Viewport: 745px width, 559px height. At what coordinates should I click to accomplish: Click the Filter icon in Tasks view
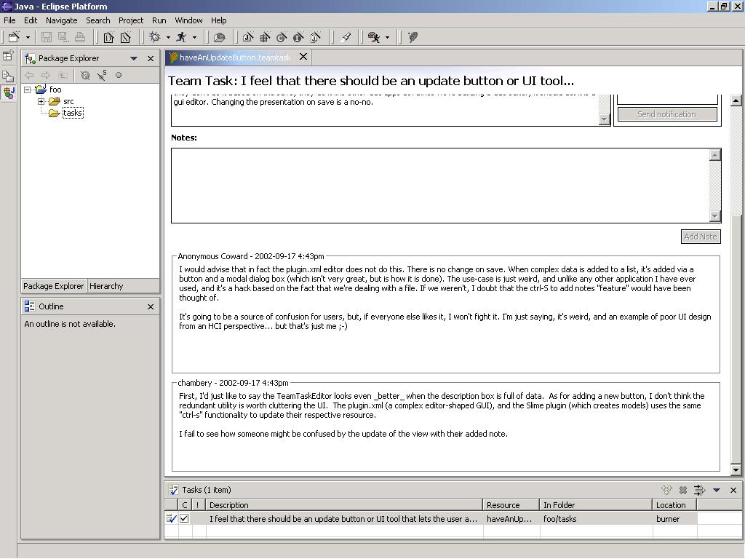coord(699,490)
